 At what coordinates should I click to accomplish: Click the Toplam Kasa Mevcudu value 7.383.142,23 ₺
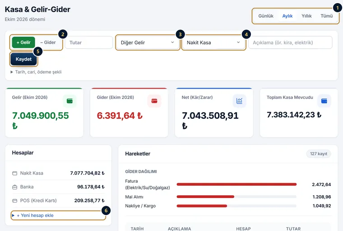coord(294,115)
